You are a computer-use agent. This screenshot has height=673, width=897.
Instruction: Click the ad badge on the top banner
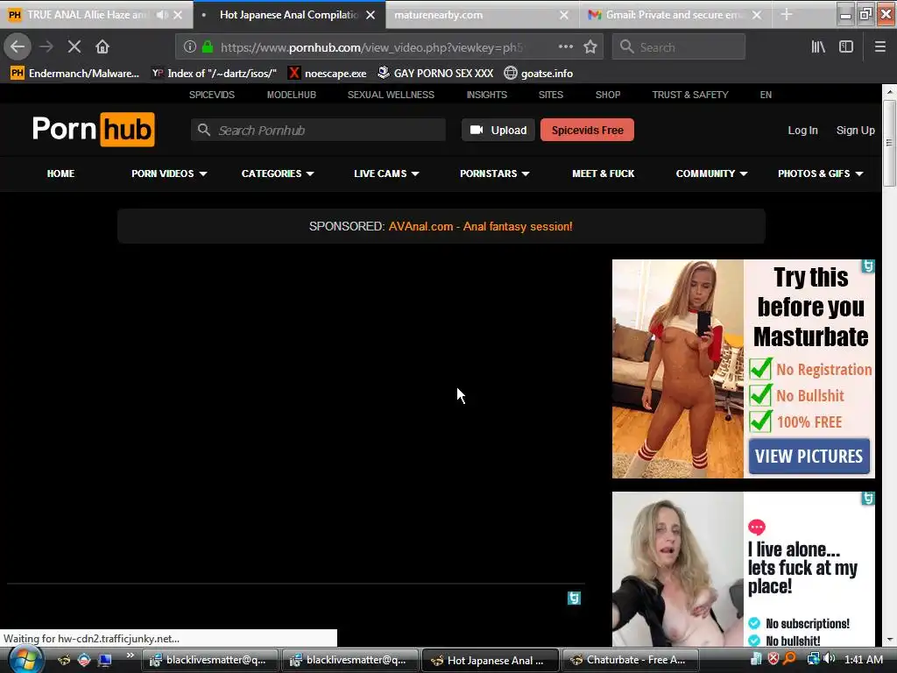pos(868,266)
